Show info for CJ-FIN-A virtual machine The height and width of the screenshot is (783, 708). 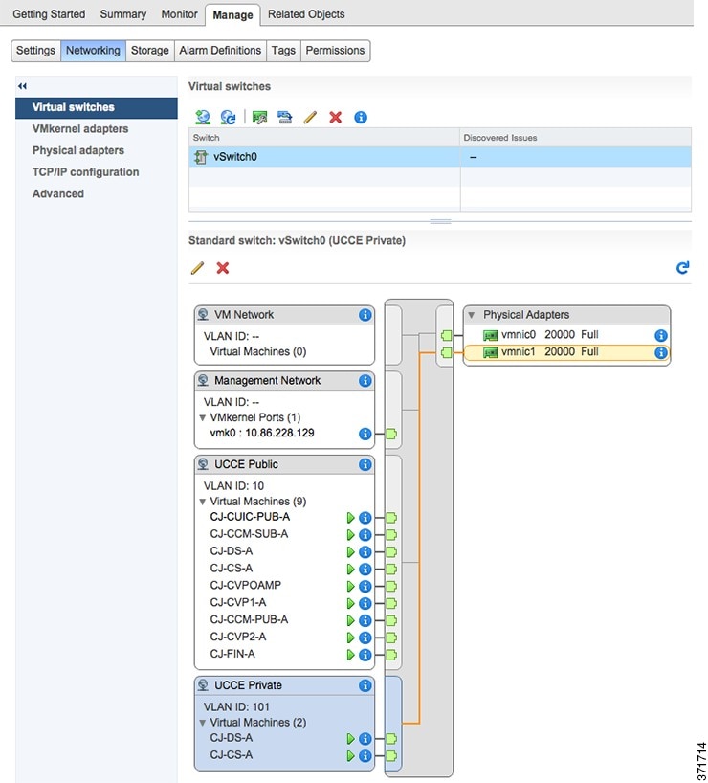[x=365, y=655]
